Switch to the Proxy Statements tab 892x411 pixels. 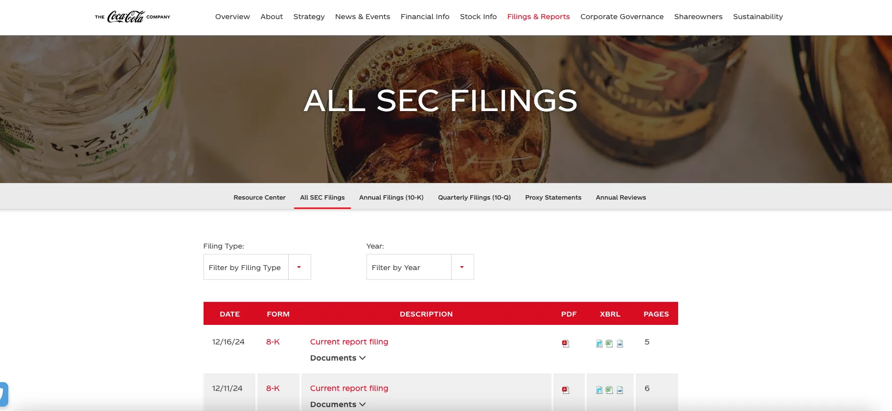pyautogui.click(x=553, y=198)
